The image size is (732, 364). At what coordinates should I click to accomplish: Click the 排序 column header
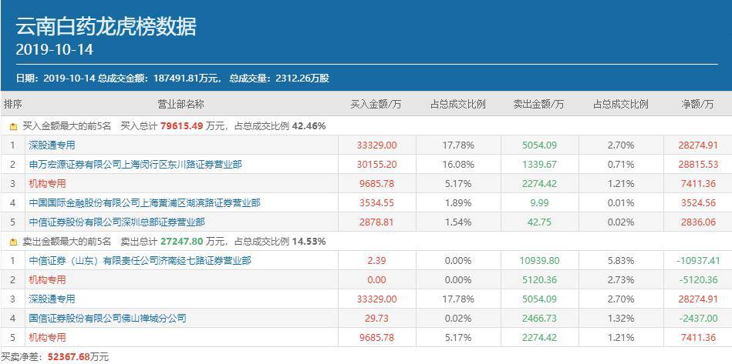(x=12, y=104)
